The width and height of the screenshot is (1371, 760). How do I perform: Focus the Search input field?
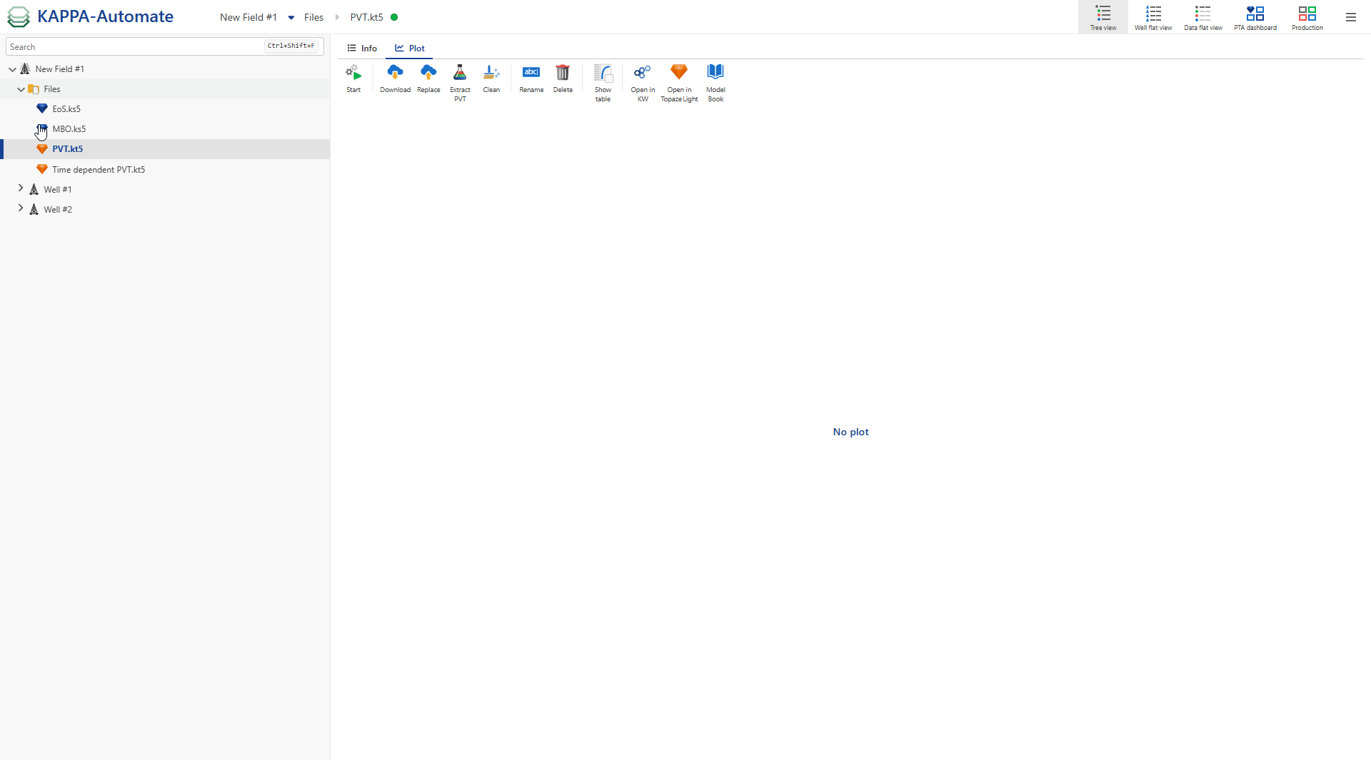pyautogui.click(x=164, y=46)
